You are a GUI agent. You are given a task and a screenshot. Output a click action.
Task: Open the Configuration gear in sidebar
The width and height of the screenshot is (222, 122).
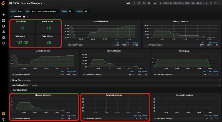tap(4, 38)
